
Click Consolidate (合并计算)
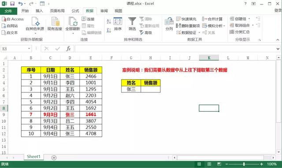[212, 19]
